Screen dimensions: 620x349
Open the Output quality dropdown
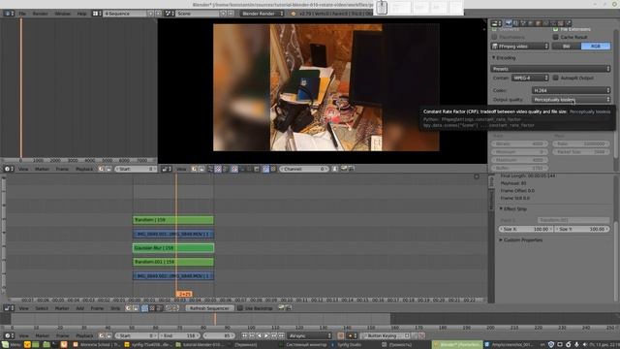tap(571, 100)
